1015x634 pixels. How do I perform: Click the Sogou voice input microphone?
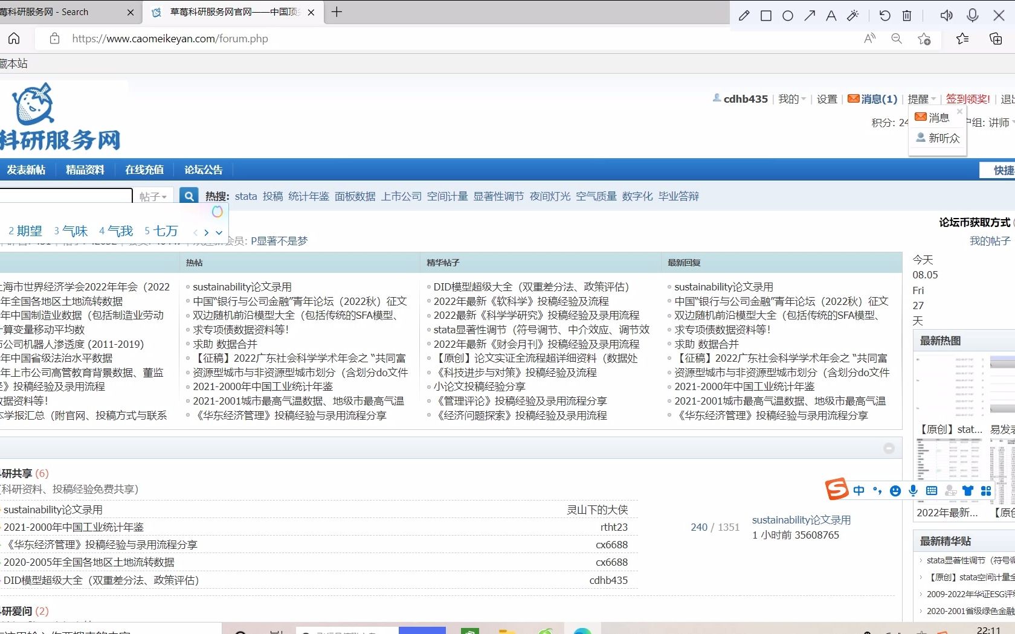pyautogui.click(x=913, y=491)
